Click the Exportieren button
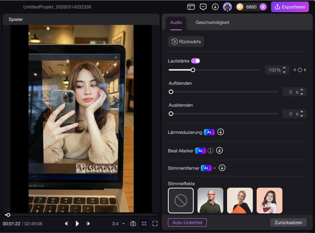 [290, 7]
